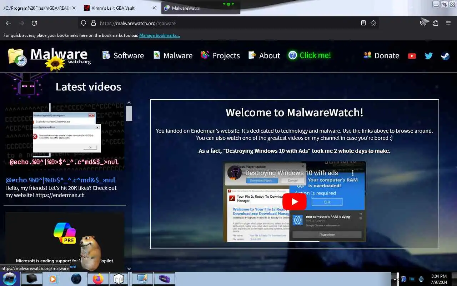Click the Latest videos scrollbar thumb
Screen dimensions: 457x286
[x=129, y=113]
